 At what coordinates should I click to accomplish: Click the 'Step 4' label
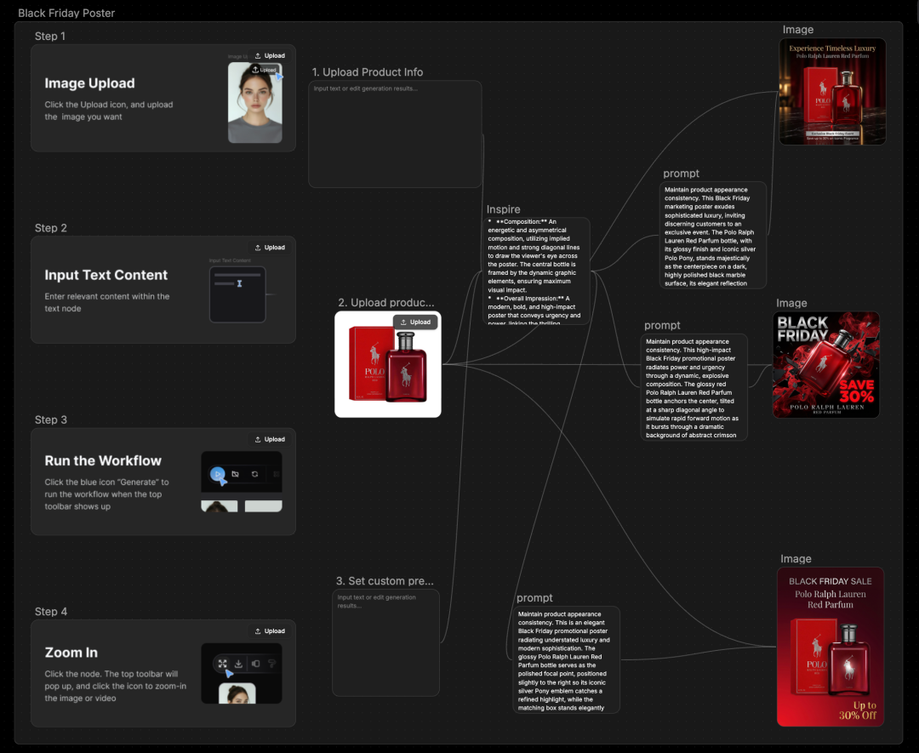point(50,612)
